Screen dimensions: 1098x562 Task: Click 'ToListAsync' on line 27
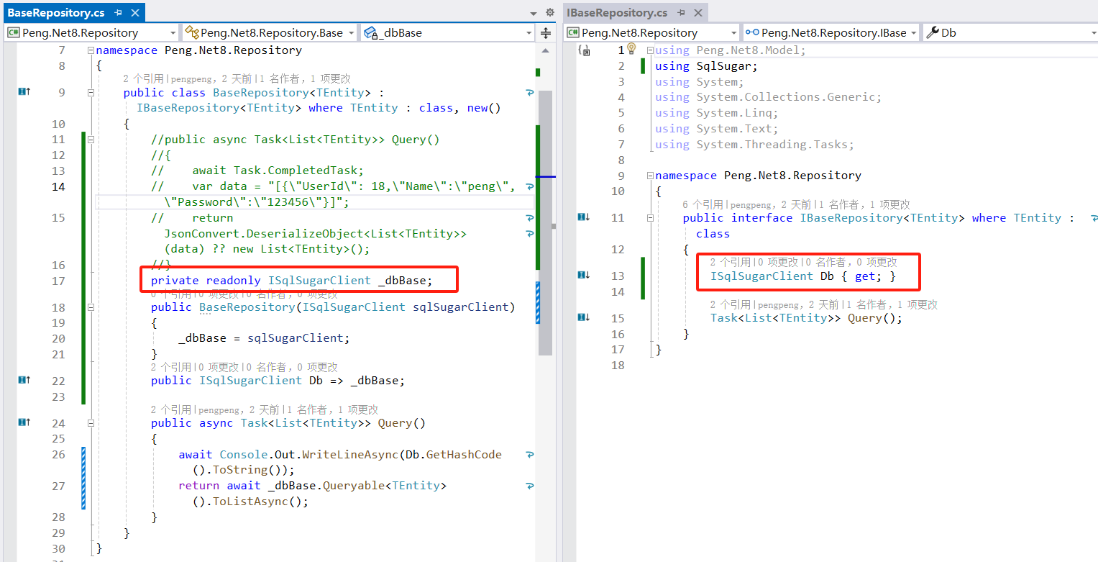coord(250,502)
